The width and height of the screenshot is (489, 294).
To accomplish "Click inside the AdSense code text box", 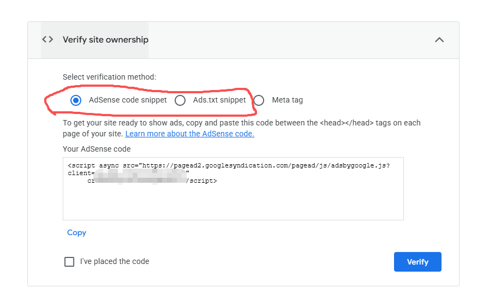I will click(233, 202).
